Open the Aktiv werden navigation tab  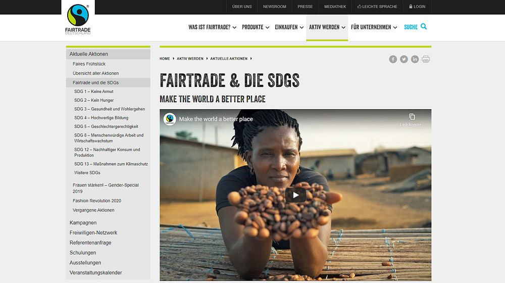coord(327,27)
